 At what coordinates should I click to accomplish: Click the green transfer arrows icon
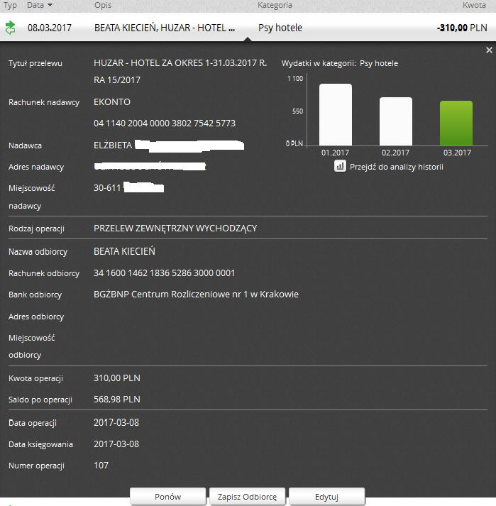point(10,28)
